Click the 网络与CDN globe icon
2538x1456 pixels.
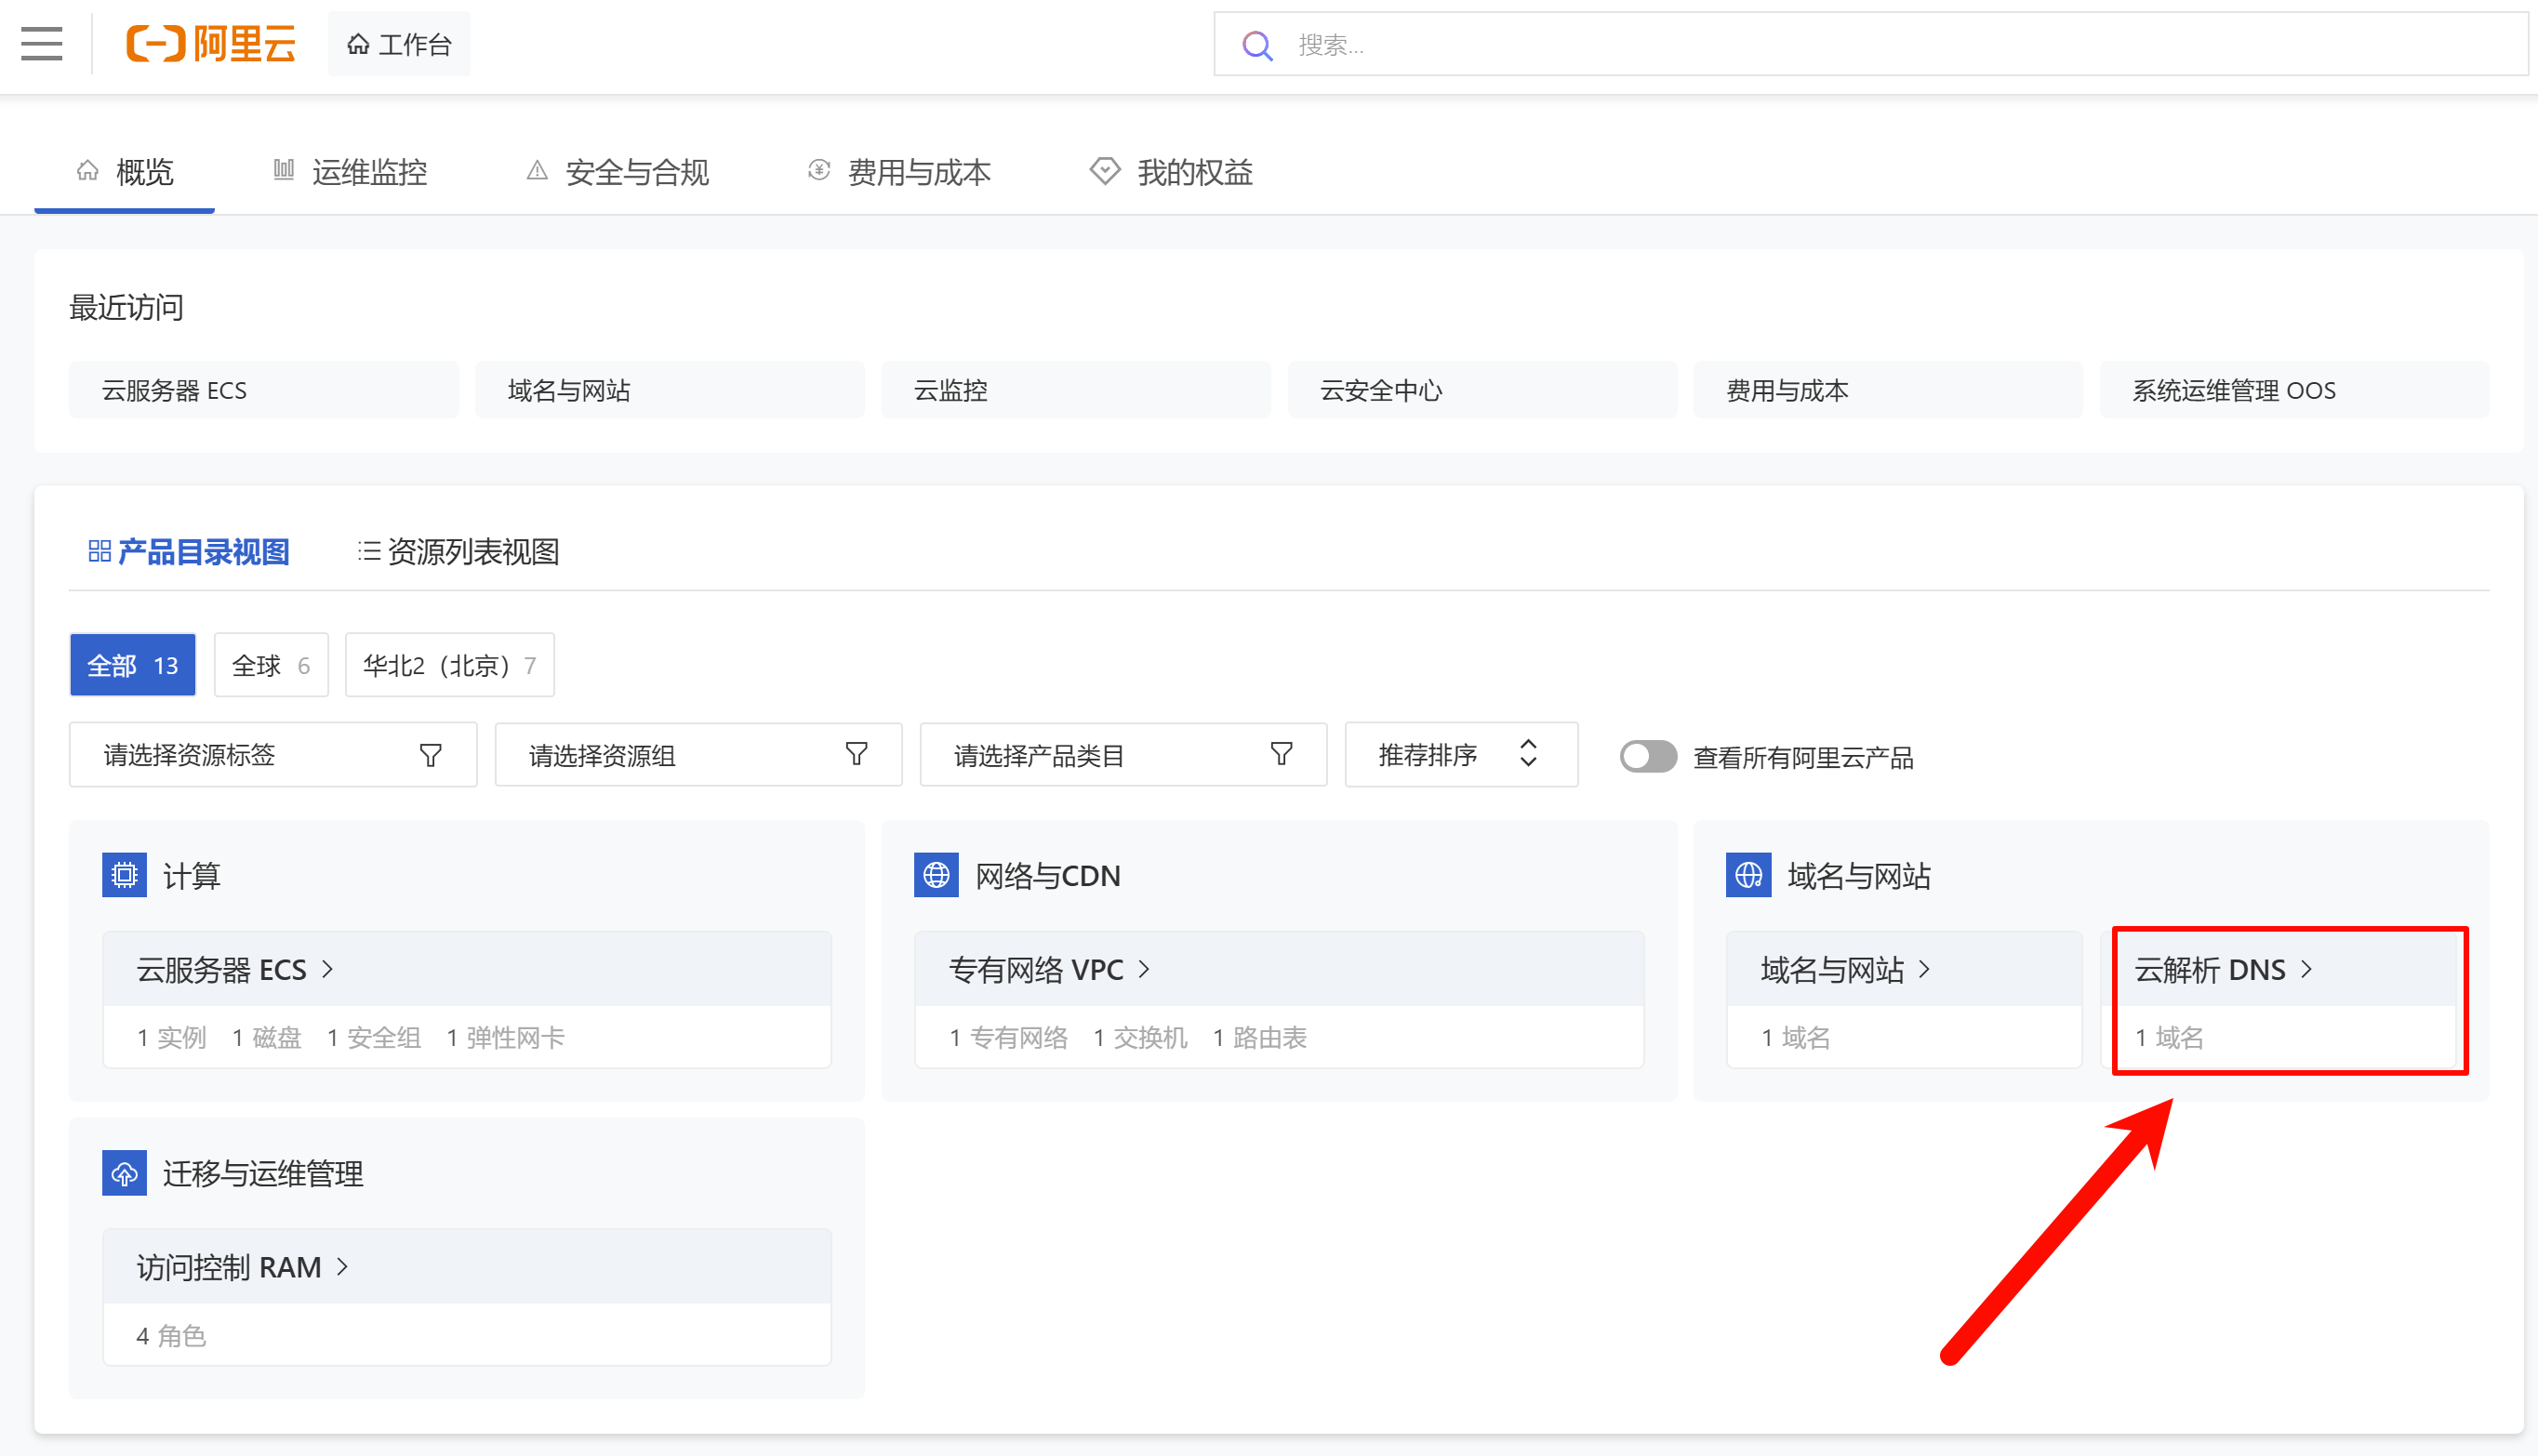click(936, 875)
